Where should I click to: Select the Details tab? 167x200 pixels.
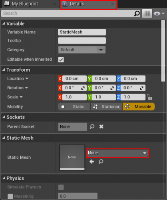tap(88, 4)
